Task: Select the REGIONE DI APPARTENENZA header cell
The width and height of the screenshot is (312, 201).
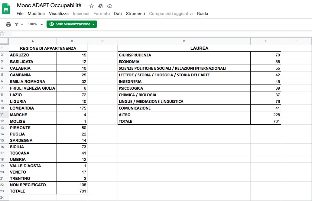Action: [x=48, y=48]
